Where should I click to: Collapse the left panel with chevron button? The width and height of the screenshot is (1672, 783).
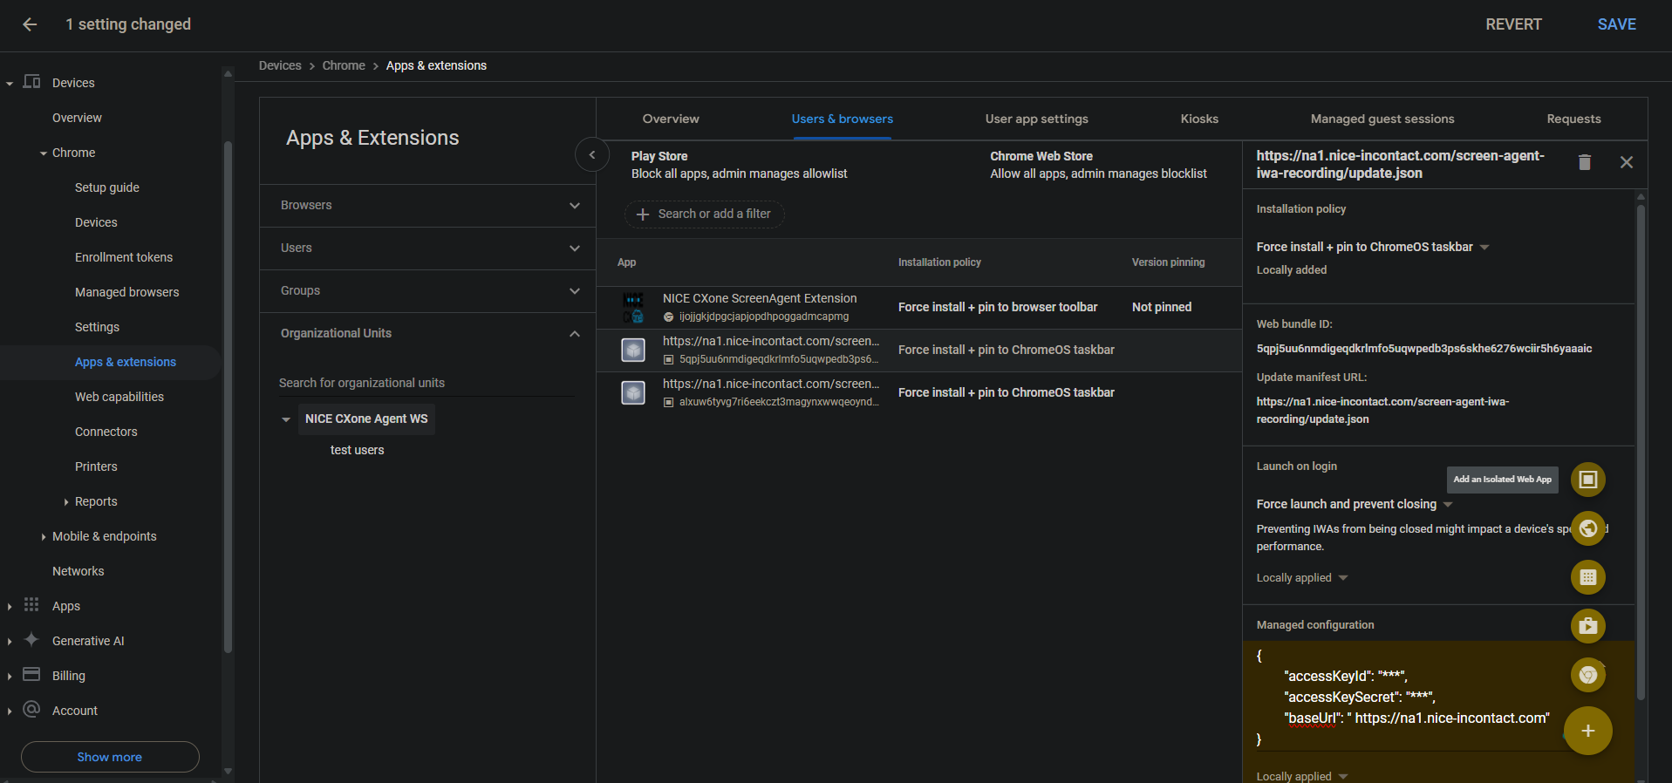coord(592,155)
